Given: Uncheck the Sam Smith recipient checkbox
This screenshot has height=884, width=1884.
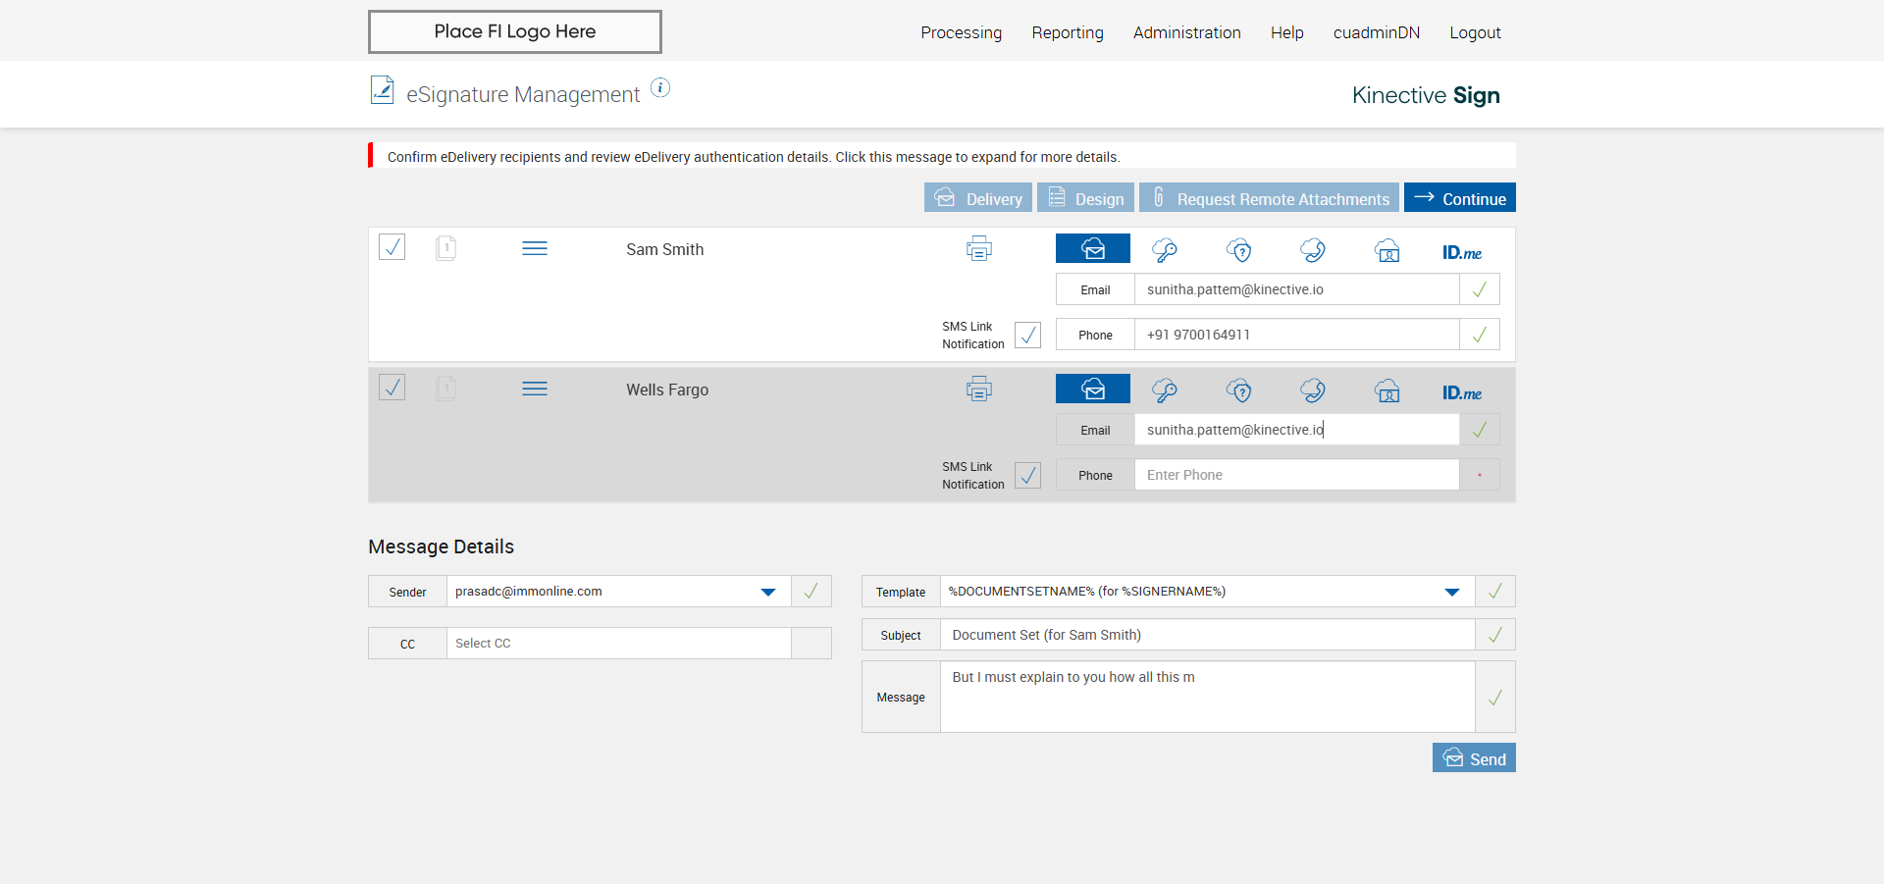Looking at the screenshot, I should click(x=392, y=247).
